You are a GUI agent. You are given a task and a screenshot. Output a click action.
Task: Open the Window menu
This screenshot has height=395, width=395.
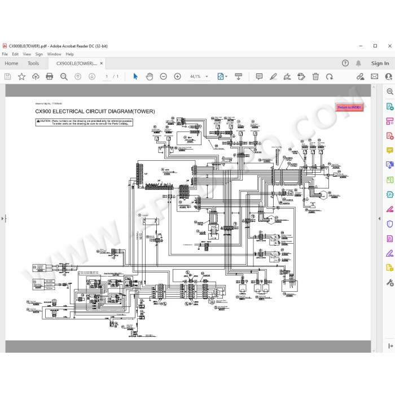[x=54, y=54]
